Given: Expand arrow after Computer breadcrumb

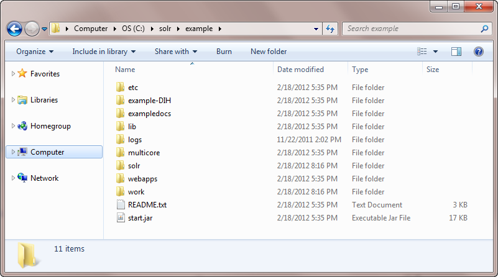Looking at the screenshot, I should (x=114, y=29).
